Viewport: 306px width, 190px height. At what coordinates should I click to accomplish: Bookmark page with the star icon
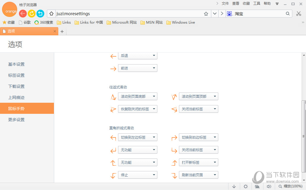(x=206, y=14)
